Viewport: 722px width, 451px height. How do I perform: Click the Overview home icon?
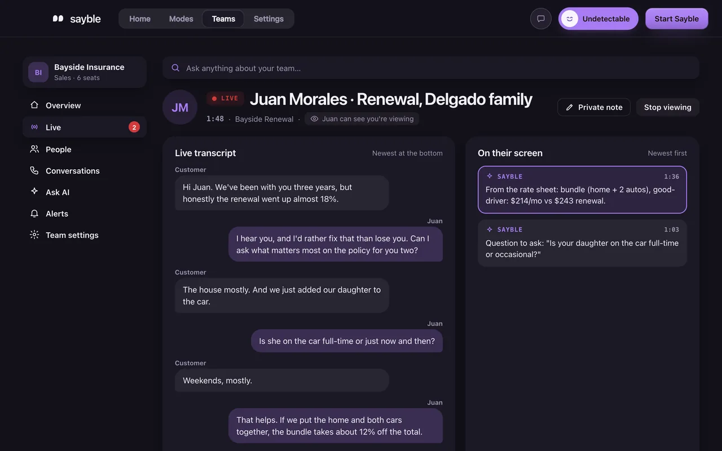[x=34, y=105]
